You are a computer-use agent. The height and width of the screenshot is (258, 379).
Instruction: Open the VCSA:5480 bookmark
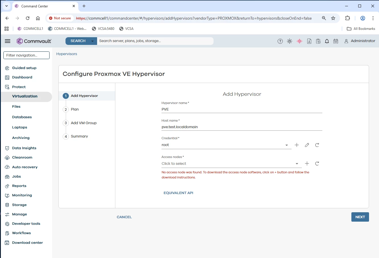tap(103, 29)
